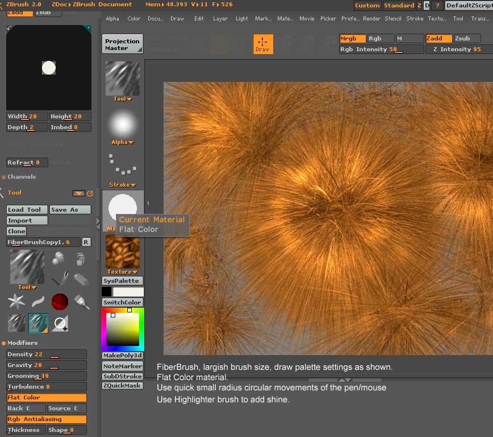Select the red sphere tool icon

click(x=60, y=302)
